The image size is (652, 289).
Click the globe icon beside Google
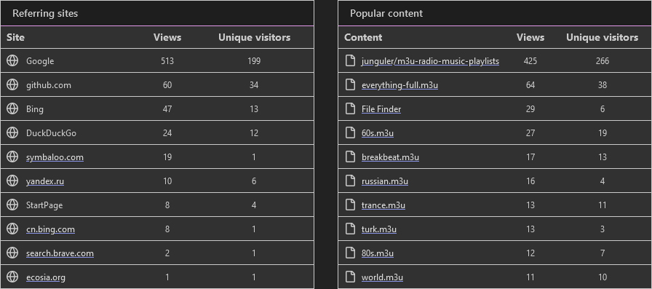tap(12, 60)
